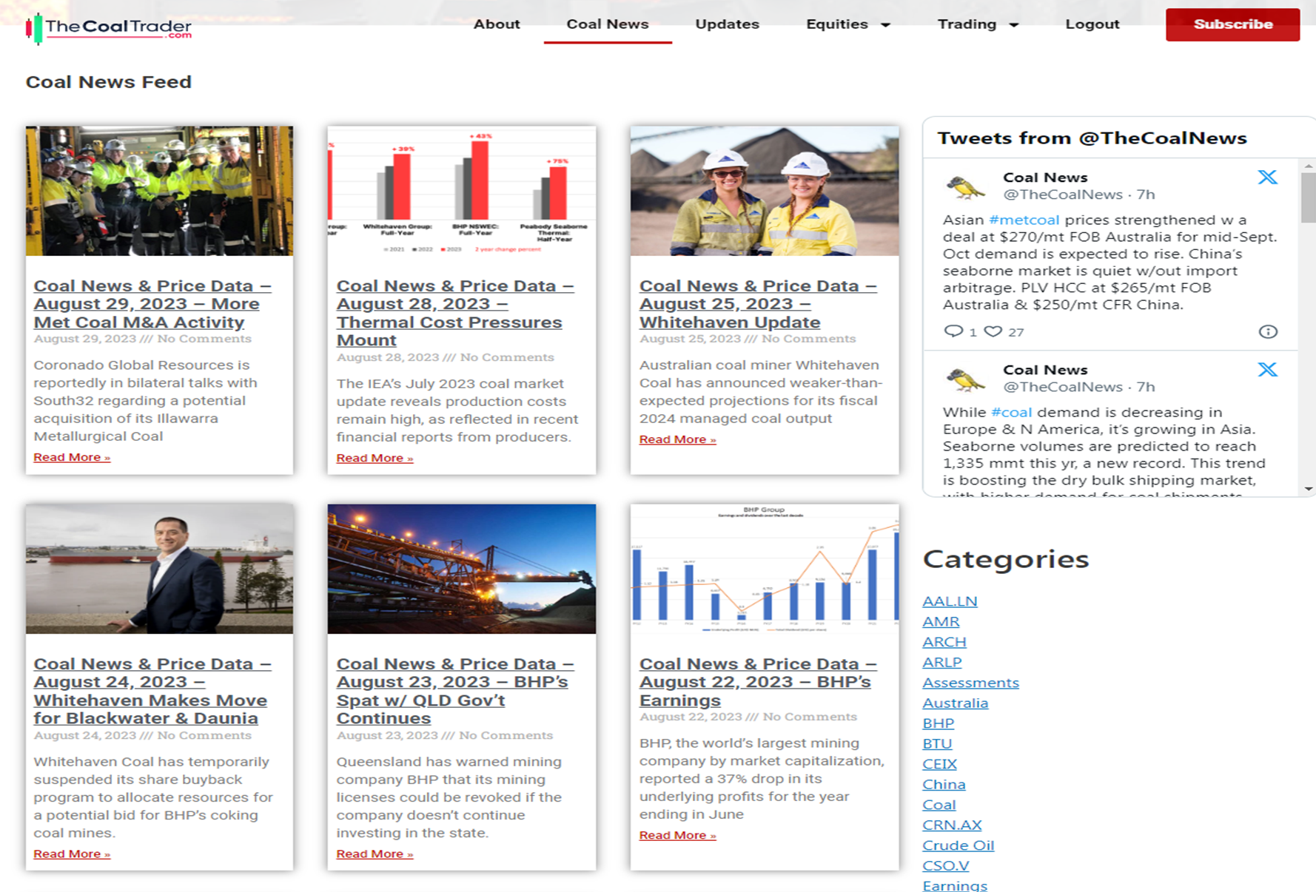
Task: Open the China category
Action: pos(944,785)
